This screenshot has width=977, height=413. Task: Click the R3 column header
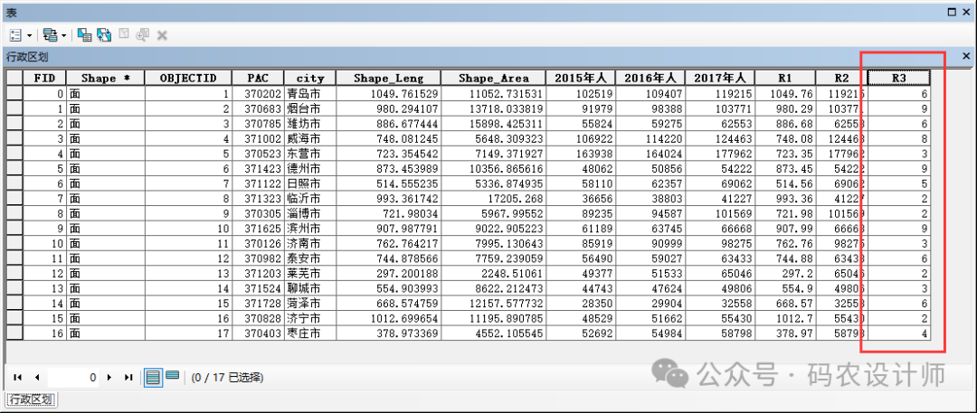point(898,78)
